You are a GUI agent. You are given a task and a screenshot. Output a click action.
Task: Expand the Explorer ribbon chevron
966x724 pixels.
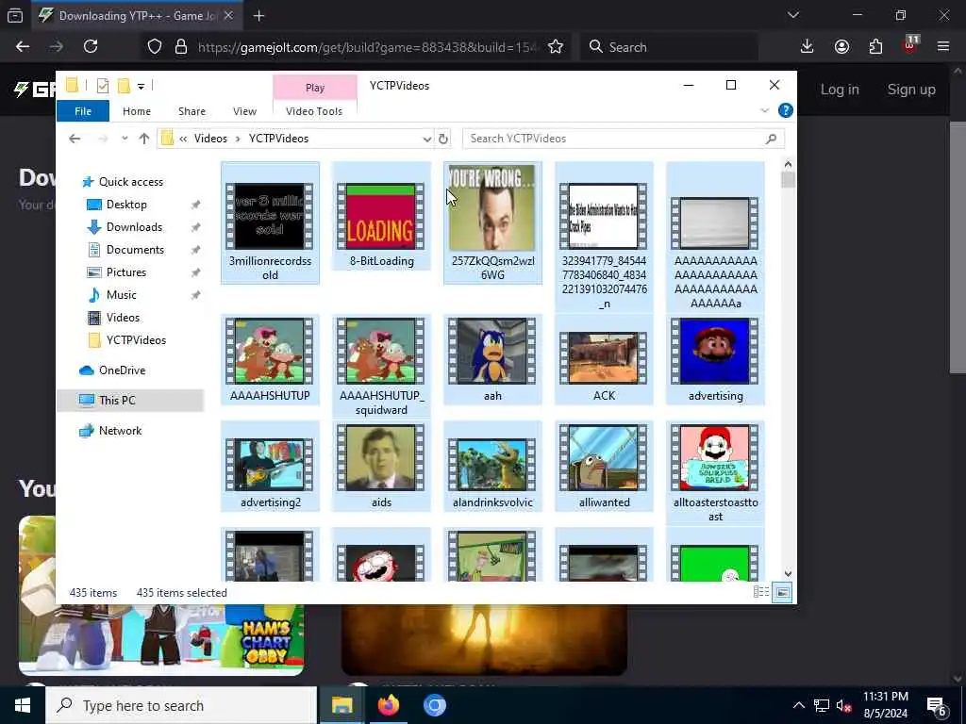click(x=764, y=111)
